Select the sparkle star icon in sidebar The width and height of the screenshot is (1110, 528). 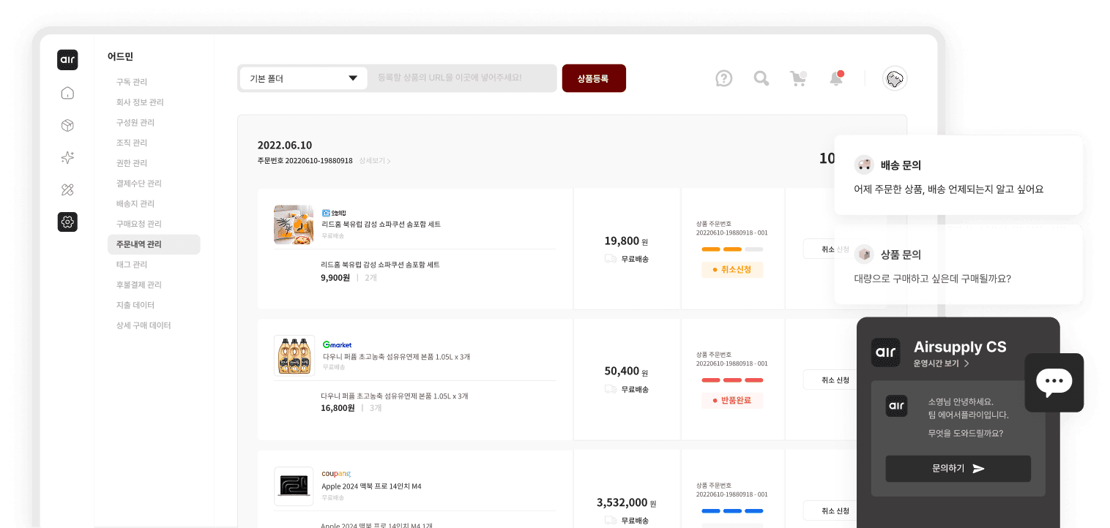pyautogui.click(x=67, y=157)
